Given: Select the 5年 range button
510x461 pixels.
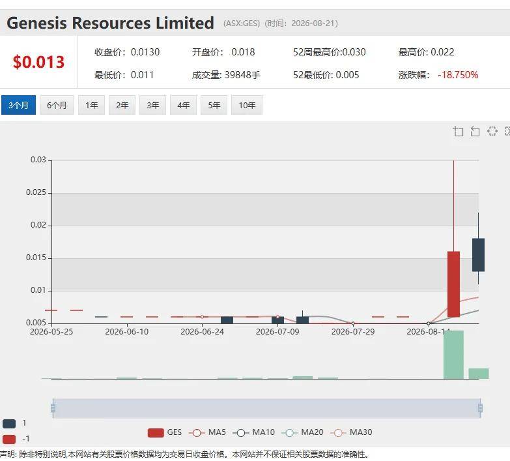Looking at the screenshot, I should point(214,105).
